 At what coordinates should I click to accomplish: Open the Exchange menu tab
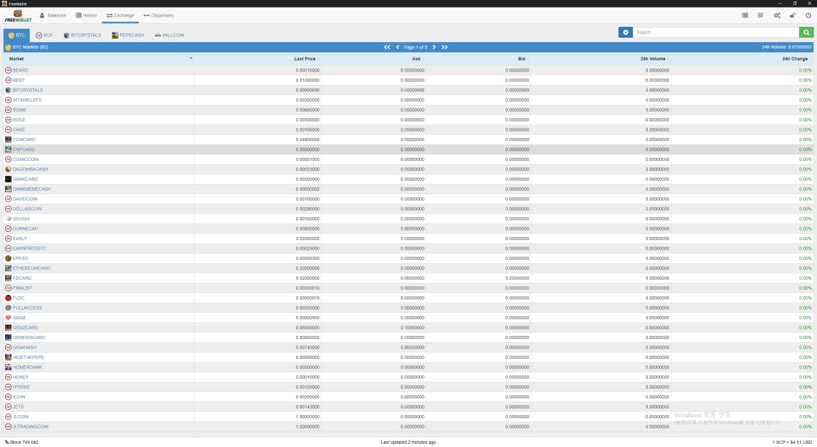[x=121, y=15]
